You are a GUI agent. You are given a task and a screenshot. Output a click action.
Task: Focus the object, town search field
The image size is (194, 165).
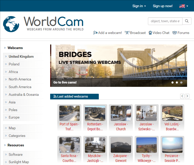(165, 21)
